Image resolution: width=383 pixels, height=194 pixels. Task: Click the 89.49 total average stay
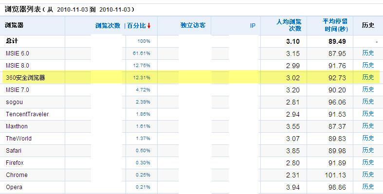337,41
